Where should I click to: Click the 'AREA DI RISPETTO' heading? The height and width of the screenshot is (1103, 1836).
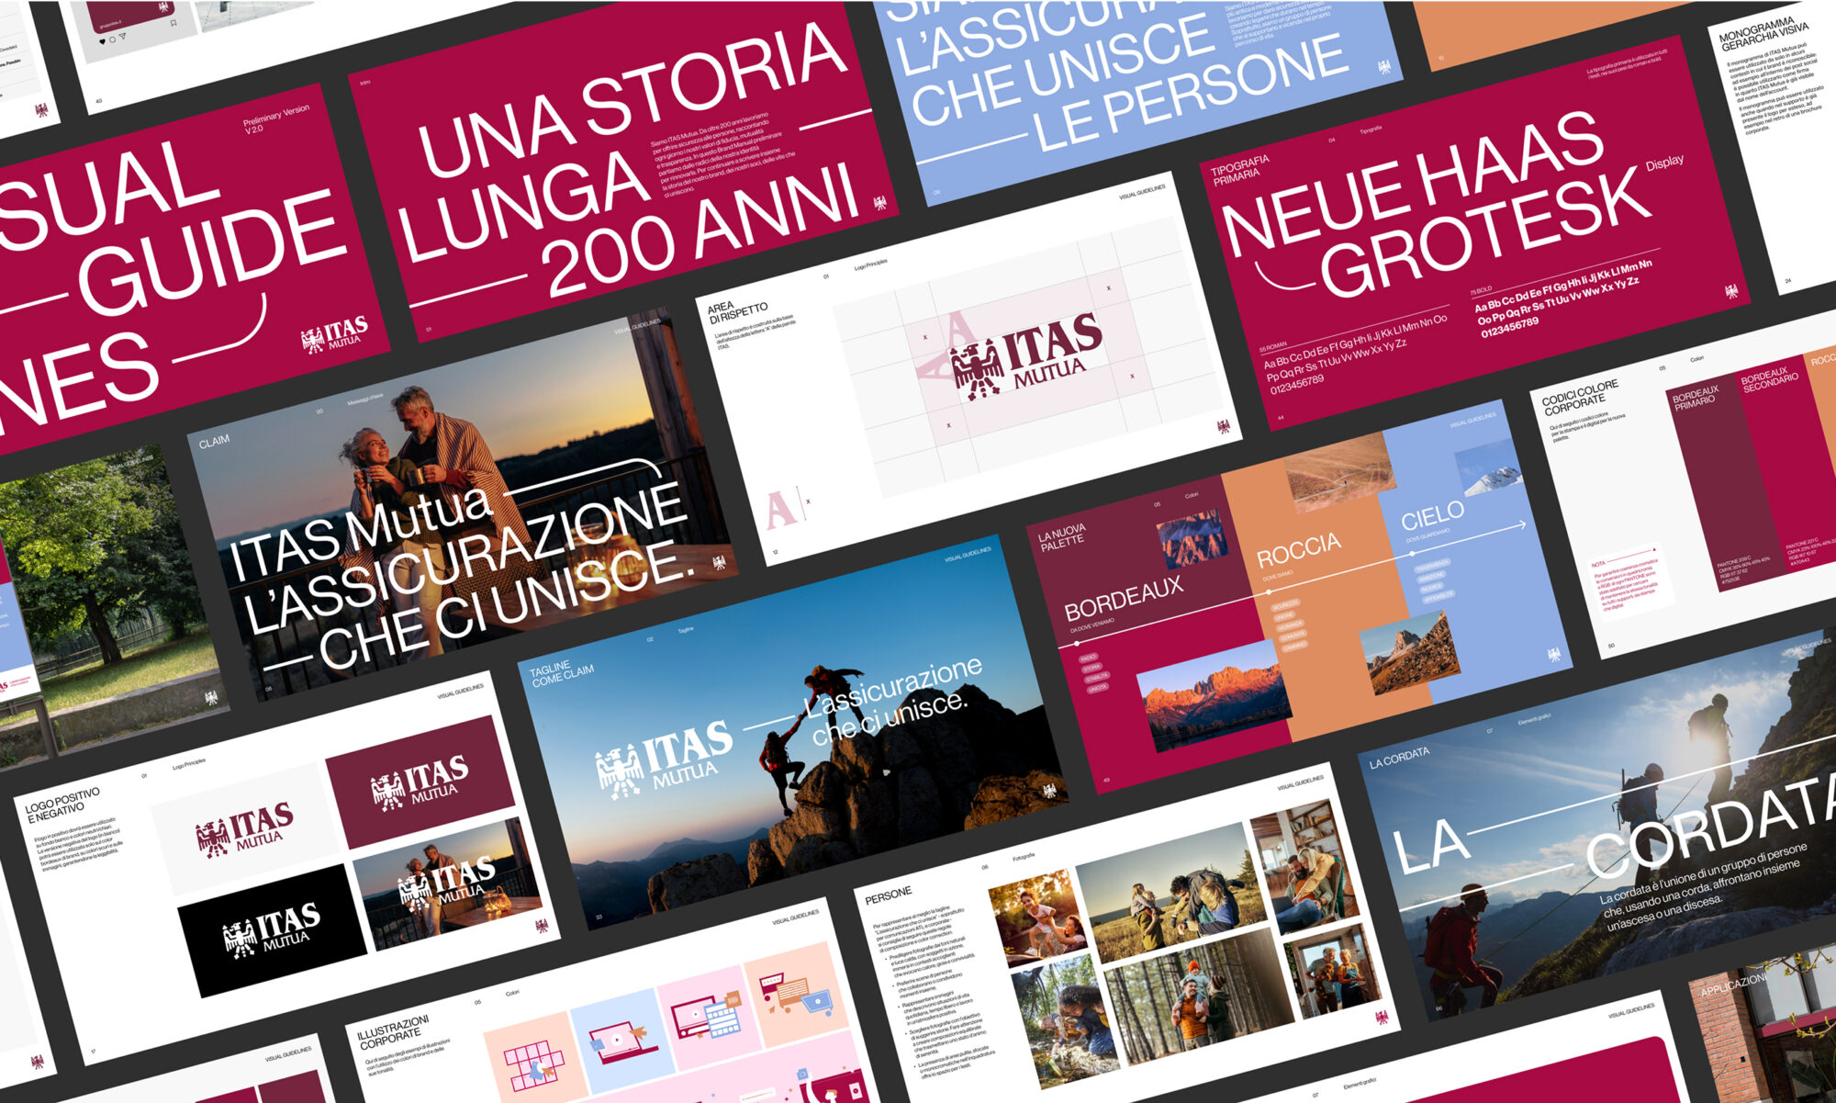(737, 312)
